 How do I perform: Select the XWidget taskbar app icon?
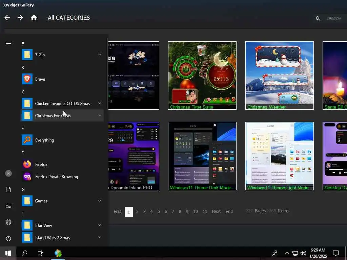point(58,253)
